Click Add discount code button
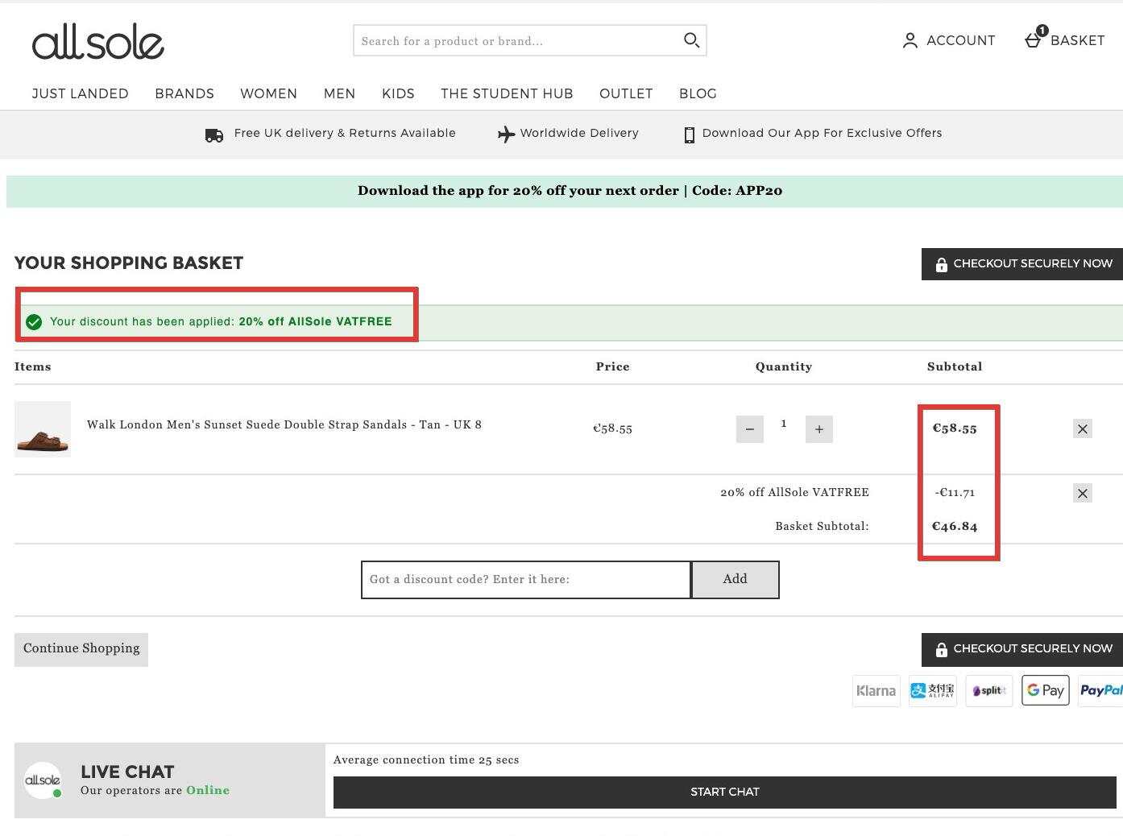This screenshot has width=1123, height=836. click(x=735, y=580)
